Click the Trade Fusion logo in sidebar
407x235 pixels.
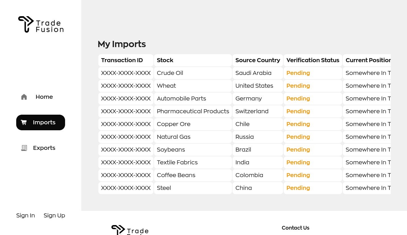pyautogui.click(x=41, y=24)
